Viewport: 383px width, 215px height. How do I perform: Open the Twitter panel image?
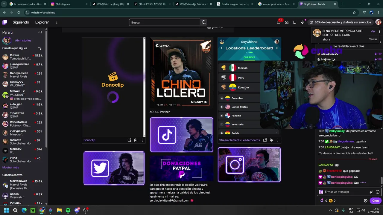tap(114, 168)
